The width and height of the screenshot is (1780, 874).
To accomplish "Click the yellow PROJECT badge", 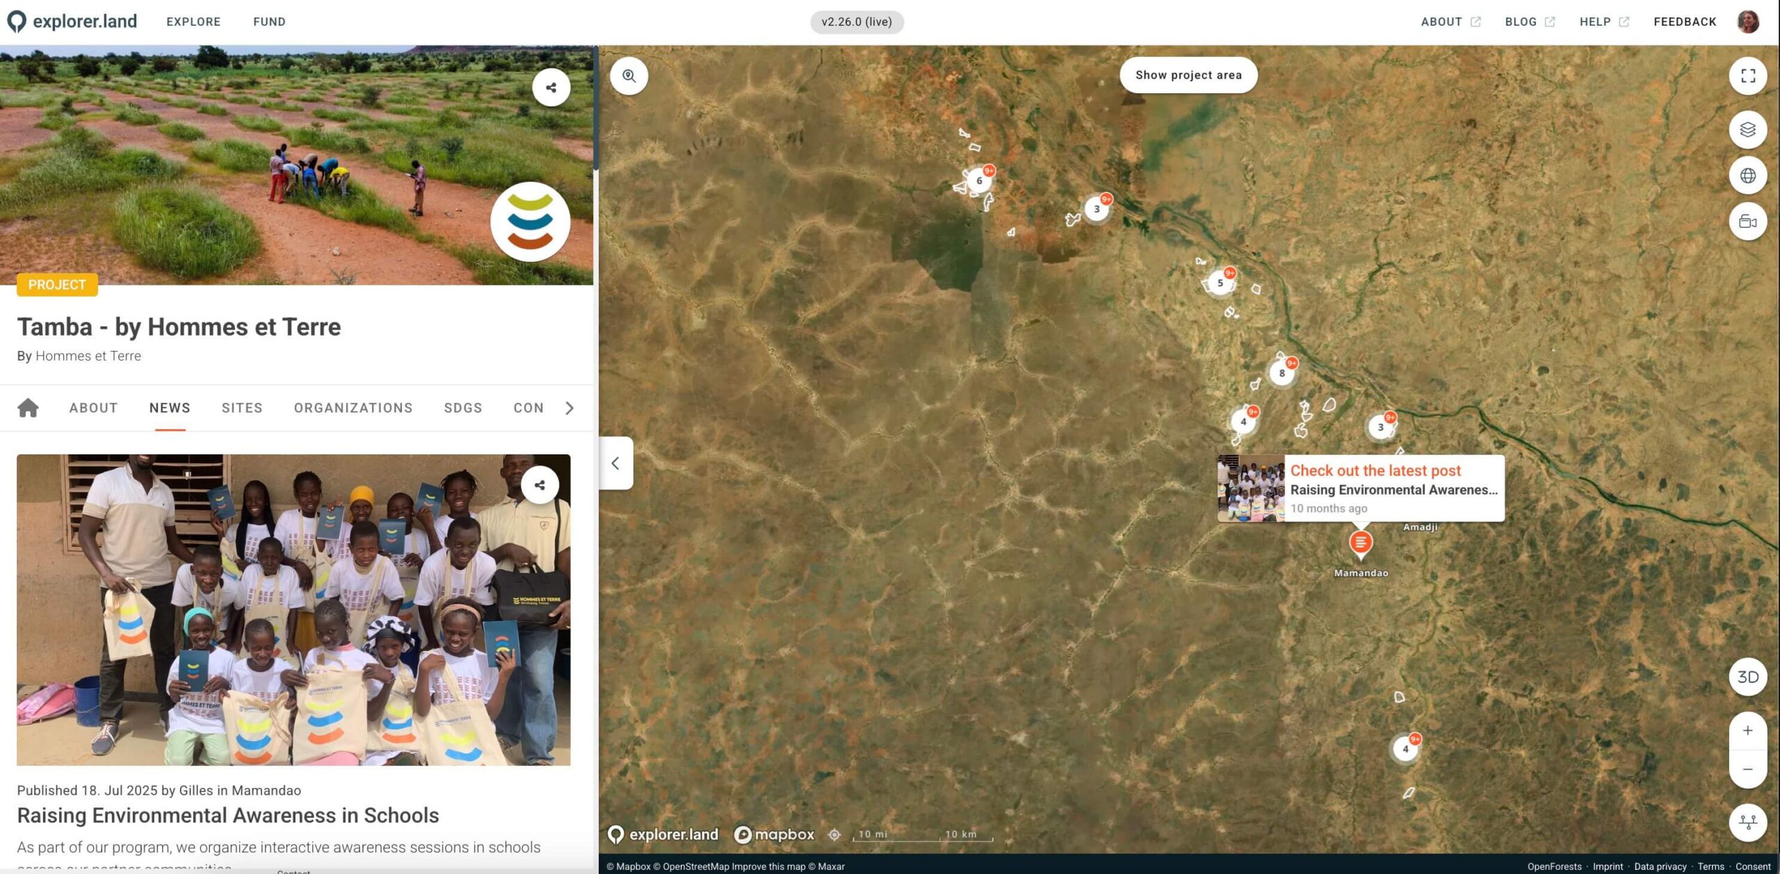I will [x=57, y=285].
